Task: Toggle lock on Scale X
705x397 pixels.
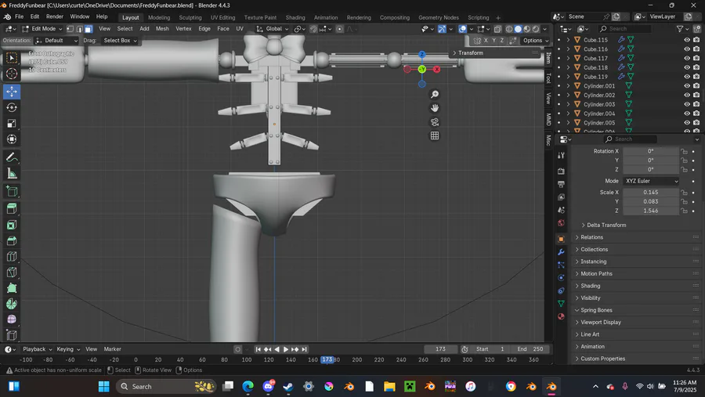Action: pos(684,192)
